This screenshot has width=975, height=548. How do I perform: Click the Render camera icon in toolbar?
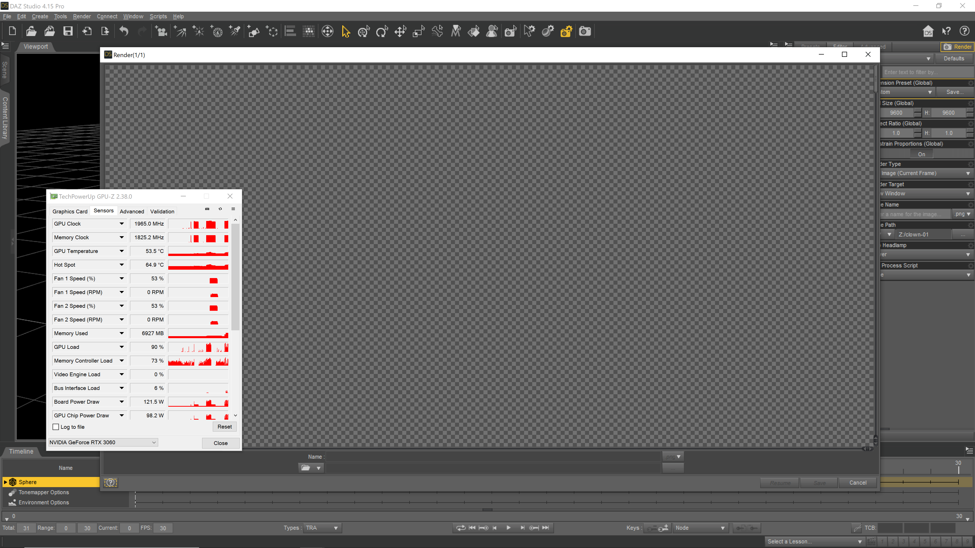point(585,31)
